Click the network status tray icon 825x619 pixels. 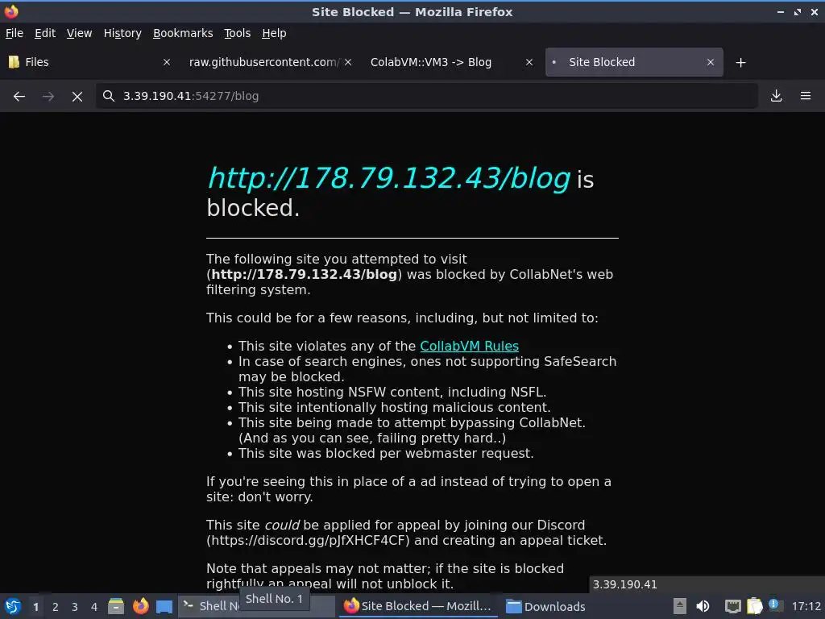point(732,606)
